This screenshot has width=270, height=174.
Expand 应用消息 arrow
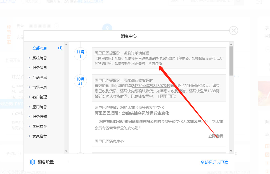(29, 107)
